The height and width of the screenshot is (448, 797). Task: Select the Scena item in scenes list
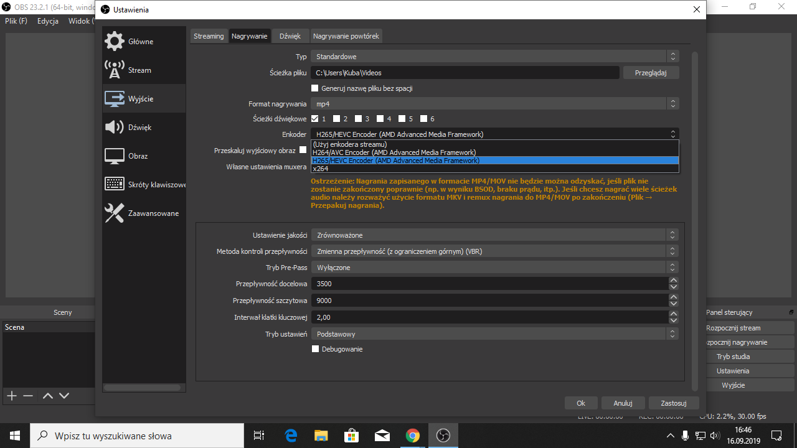coord(49,327)
